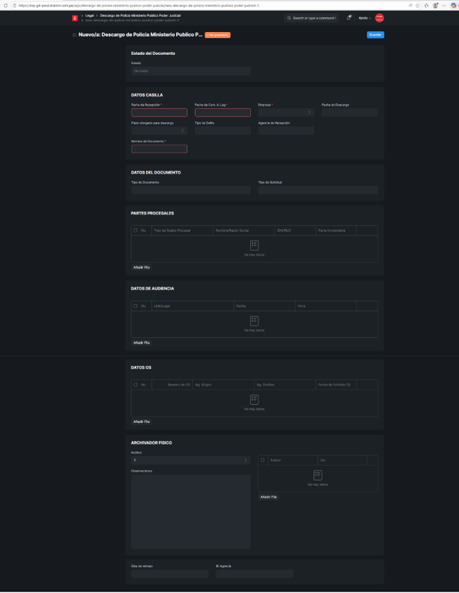Open the Ayuda menu
The height and width of the screenshot is (593, 459).
point(364,17)
